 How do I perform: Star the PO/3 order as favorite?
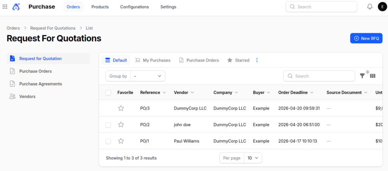(121, 108)
